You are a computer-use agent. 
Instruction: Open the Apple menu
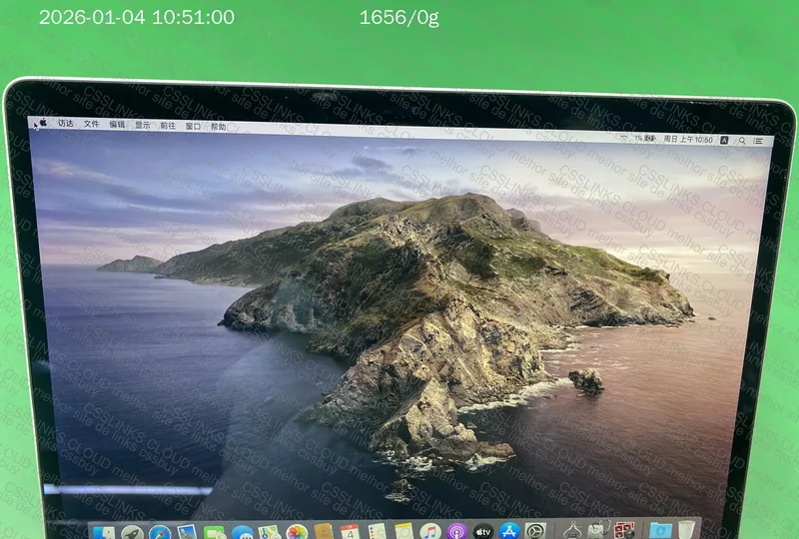43,122
